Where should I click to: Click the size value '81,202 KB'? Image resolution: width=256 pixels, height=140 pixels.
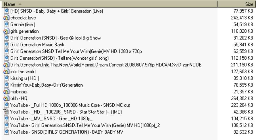[243, 38]
